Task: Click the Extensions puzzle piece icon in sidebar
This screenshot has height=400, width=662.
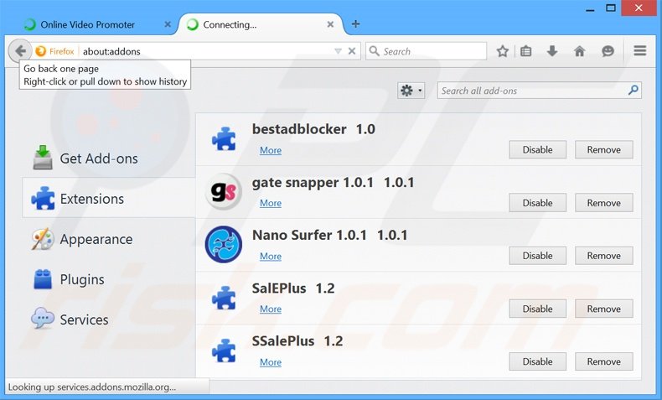Action: (43, 198)
